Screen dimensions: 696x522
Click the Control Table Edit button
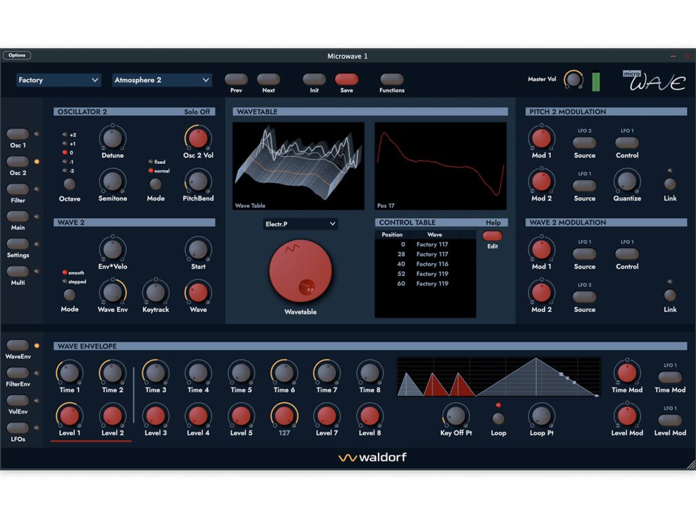coord(492,236)
